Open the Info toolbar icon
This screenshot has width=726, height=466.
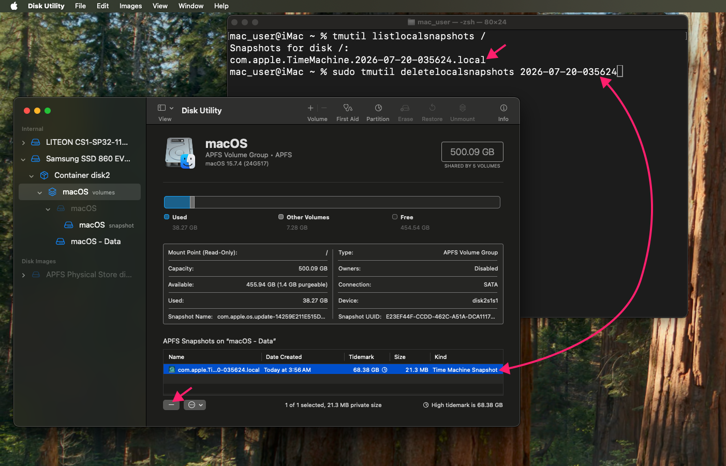click(503, 108)
